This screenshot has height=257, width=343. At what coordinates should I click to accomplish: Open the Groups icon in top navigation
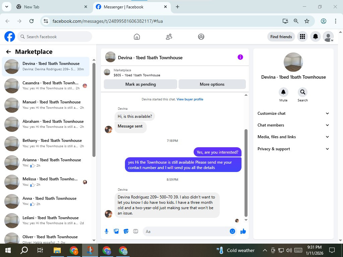tap(201, 36)
